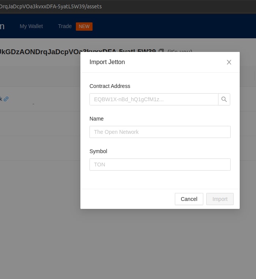This screenshot has width=256, height=279.
Task: Click the Import Jetton dialog title
Action: point(107,62)
